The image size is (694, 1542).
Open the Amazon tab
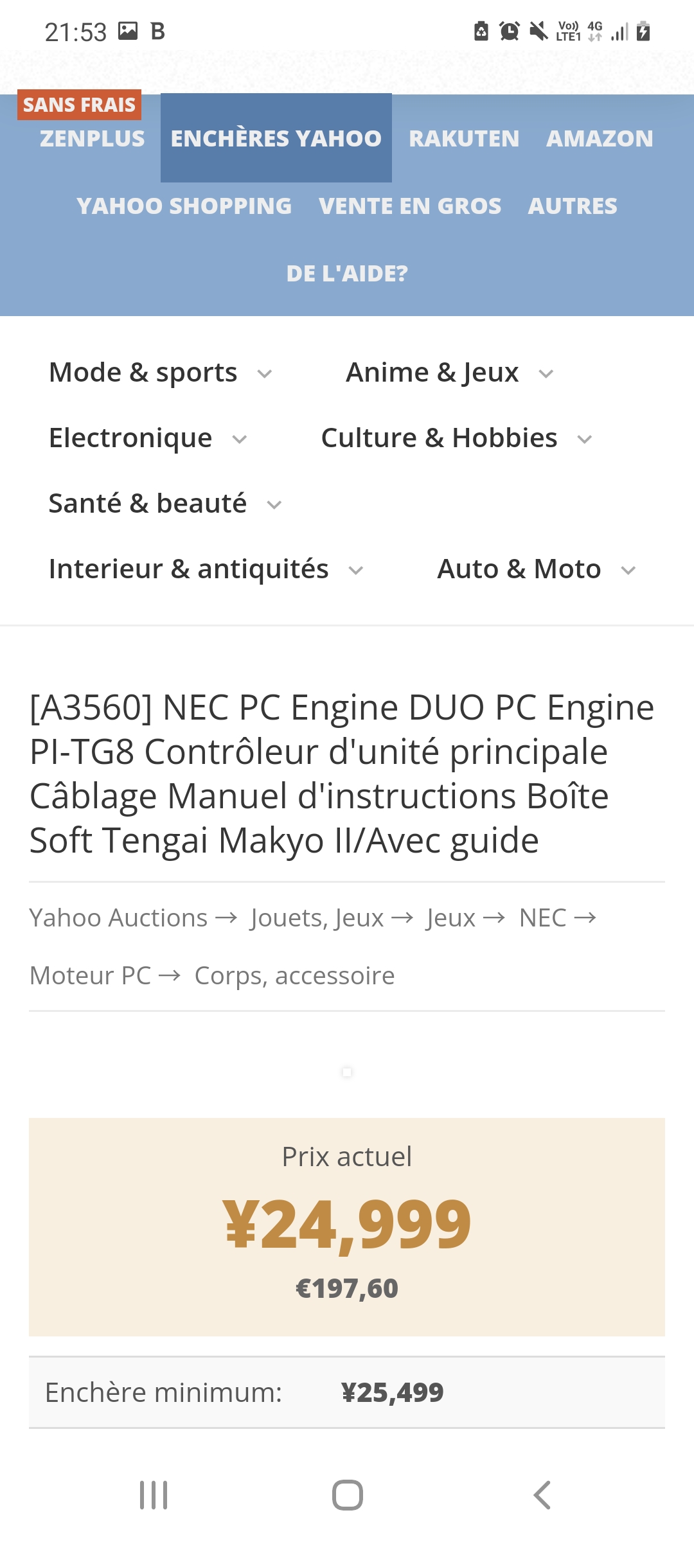tap(600, 139)
